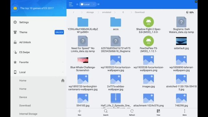Open Settings in the sidebar
The height and width of the screenshot is (117, 208).
click(38, 22)
